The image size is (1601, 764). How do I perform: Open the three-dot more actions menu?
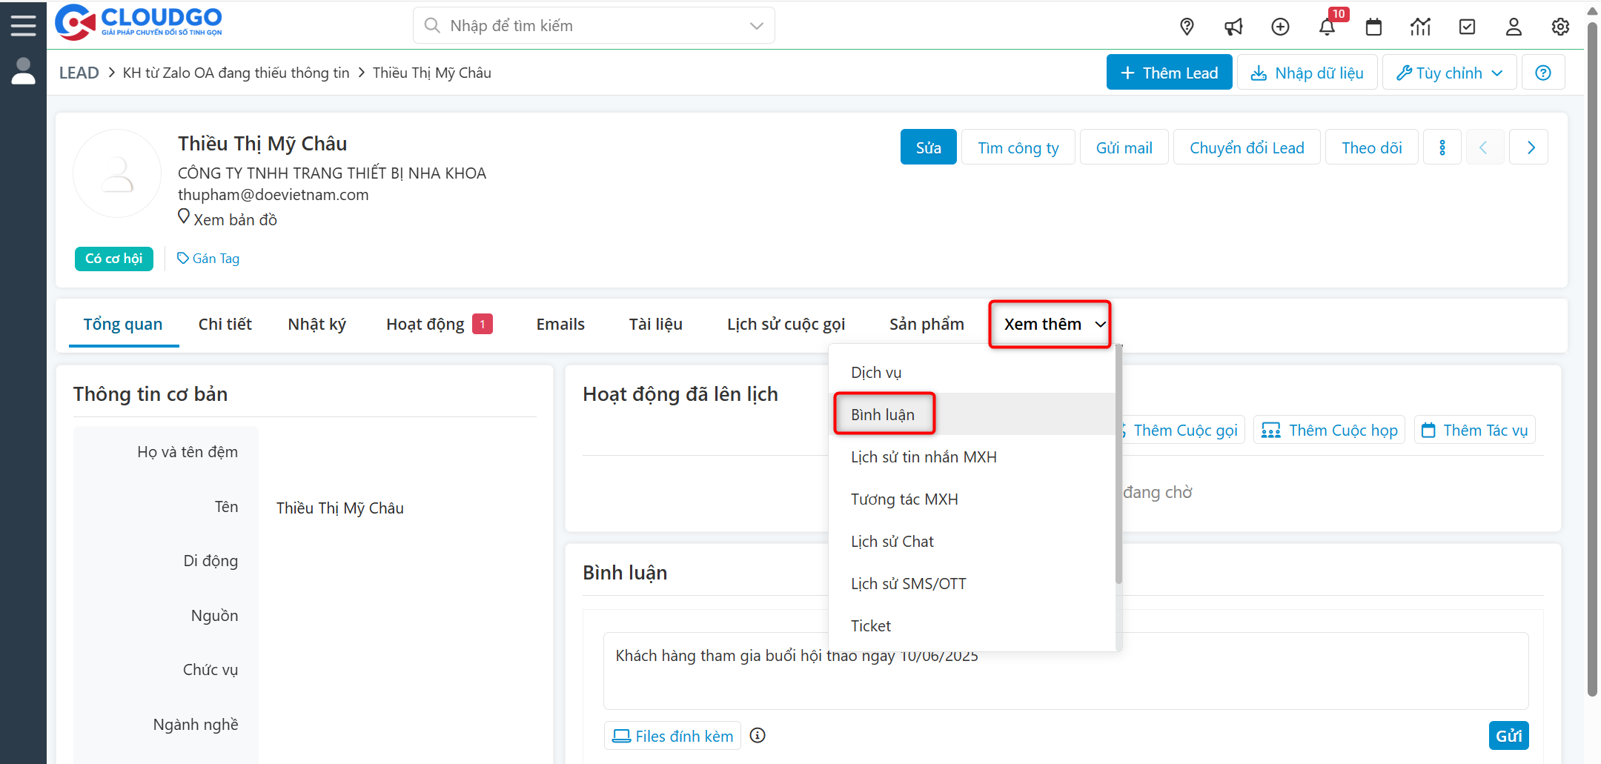click(1442, 147)
